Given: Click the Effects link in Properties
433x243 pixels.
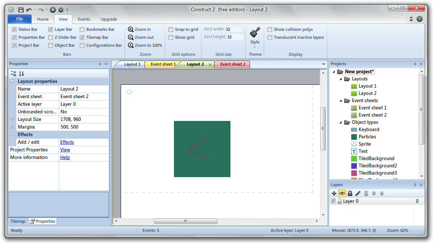Looking at the screenshot, I should coord(67,142).
